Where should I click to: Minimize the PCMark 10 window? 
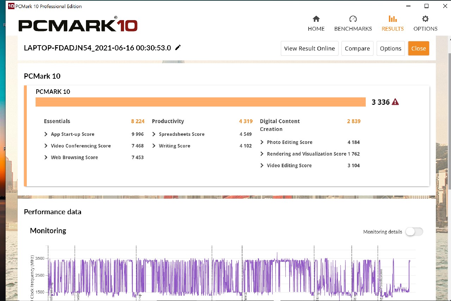pyautogui.click(x=408, y=6)
